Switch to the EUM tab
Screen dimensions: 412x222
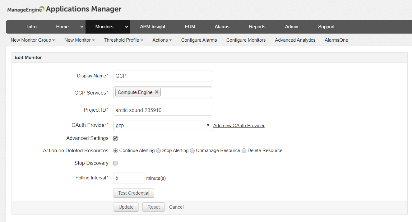point(190,27)
